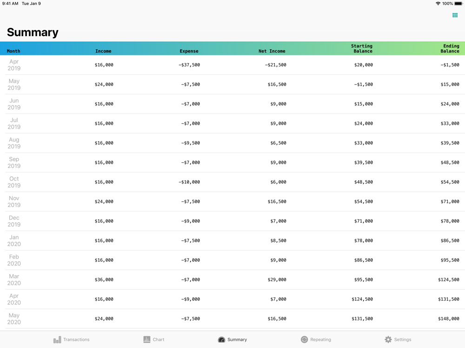
Task: Open the Settings tab label
Action: pos(402,340)
